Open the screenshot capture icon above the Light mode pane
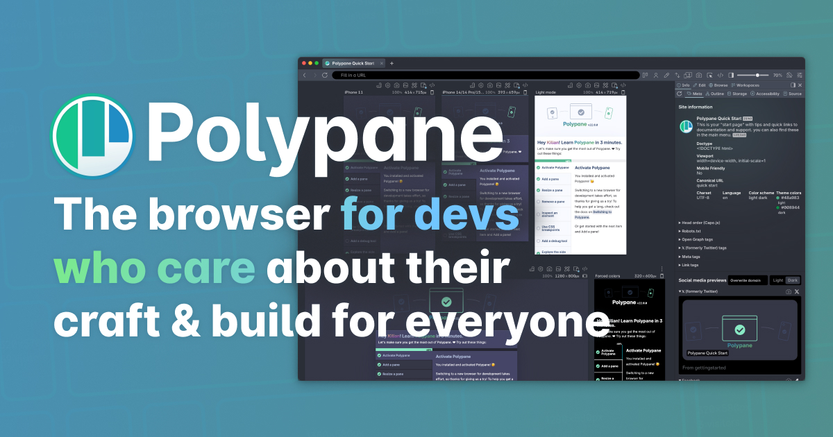This screenshot has width=833, height=437. (588, 85)
